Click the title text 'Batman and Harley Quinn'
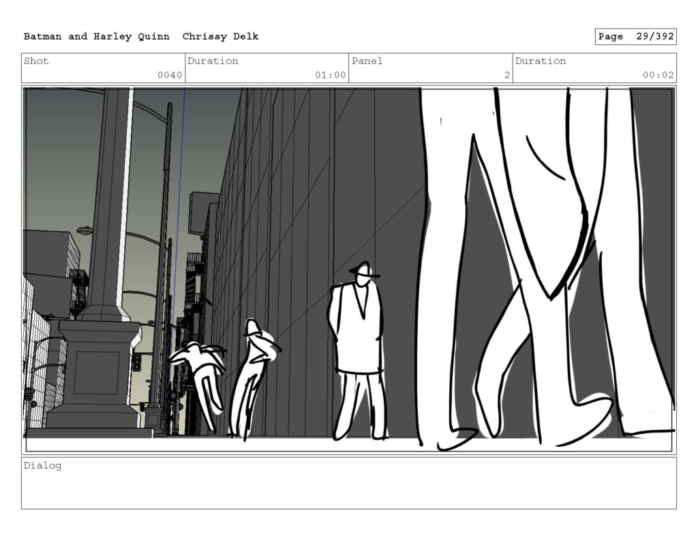Screen dimensions: 698x541 pyautogui.click(x=97, y=37)
